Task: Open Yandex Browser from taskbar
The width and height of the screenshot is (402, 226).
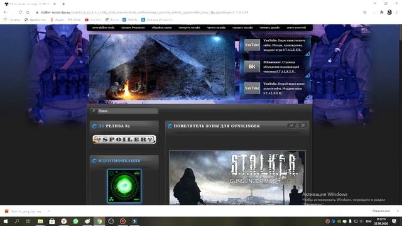Action: click(64, 221)
